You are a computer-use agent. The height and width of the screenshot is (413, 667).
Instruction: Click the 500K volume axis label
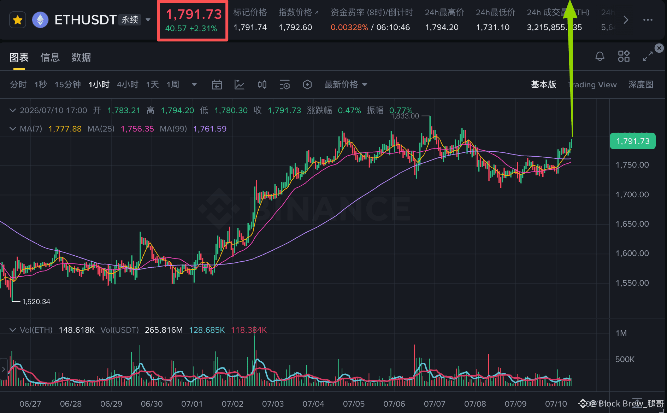[x=625, y=359]
